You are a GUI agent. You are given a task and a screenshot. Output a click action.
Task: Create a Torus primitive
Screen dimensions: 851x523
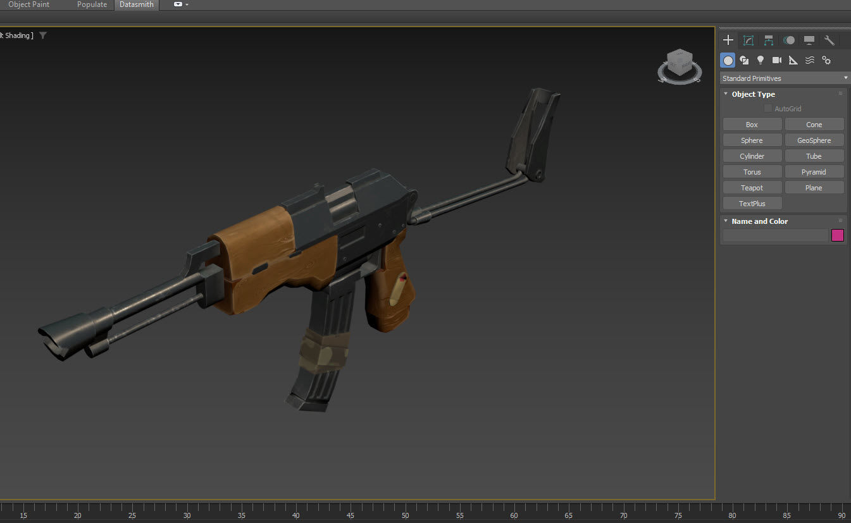tap(752, 172)
